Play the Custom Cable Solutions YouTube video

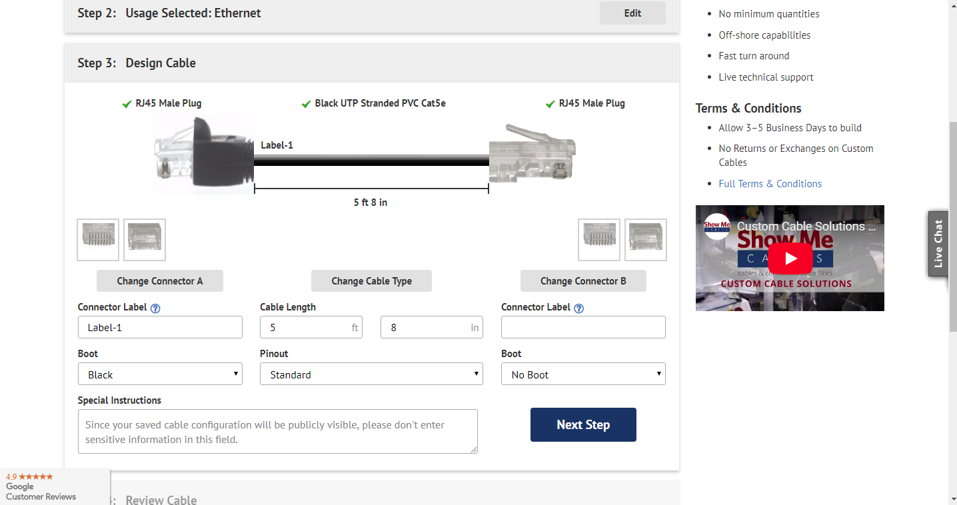coord(790,258)
